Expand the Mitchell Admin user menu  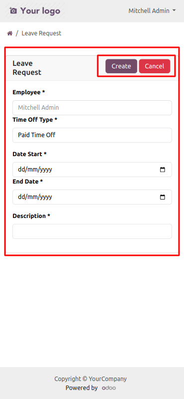[x=152, y=10]
